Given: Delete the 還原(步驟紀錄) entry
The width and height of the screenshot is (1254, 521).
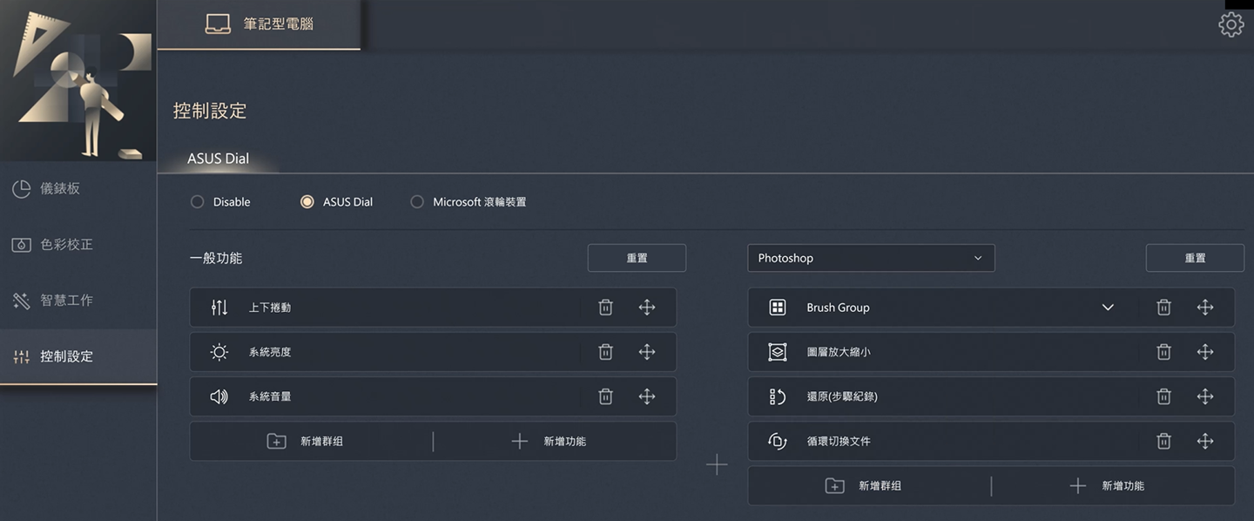Looking at the screenshot, I should 1163,396.
